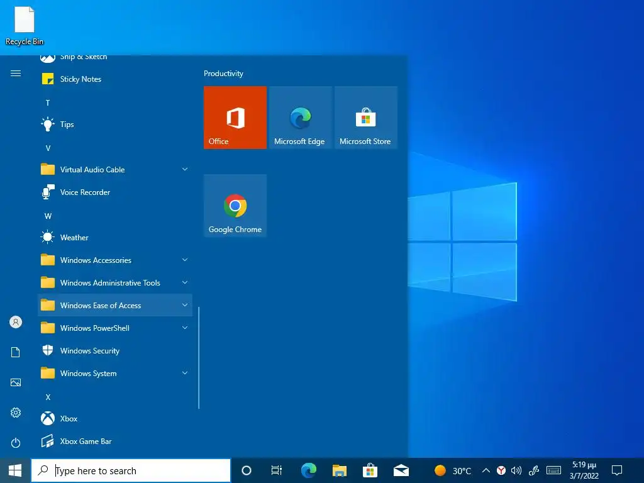Screen dimensions: 644x483
Task: Open Pictures from Start sidebar
Action: tap(16, 382)
